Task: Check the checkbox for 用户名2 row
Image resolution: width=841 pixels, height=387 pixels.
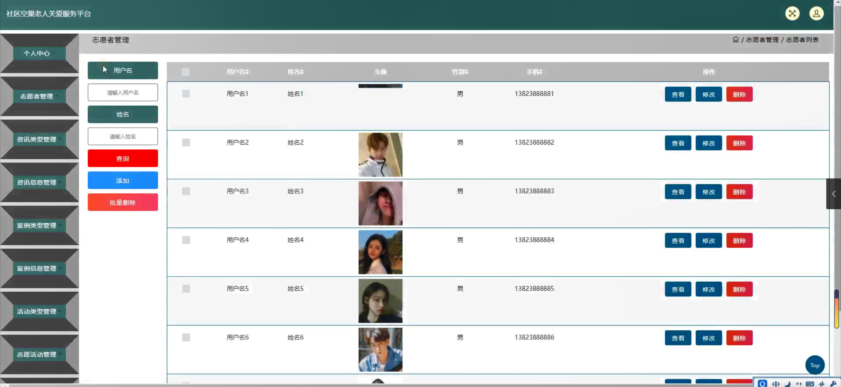Action: 186,142
